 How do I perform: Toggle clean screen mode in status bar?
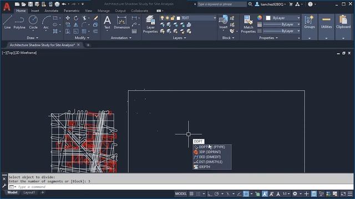tap(343, 194)
